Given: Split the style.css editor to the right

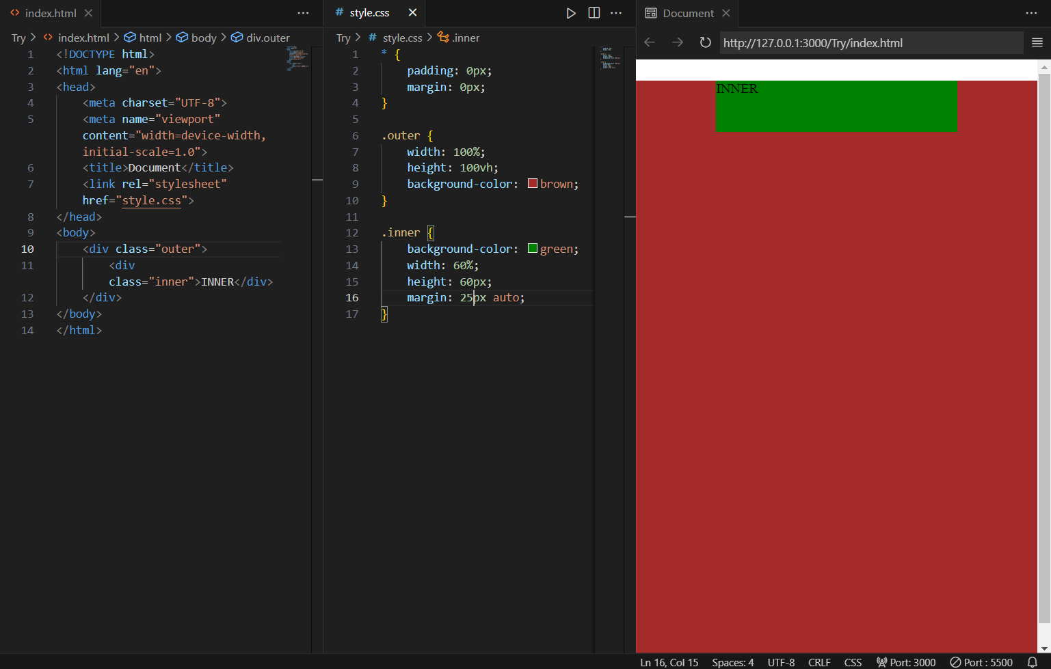Looking at the screenshot, I should coord(594,13).
